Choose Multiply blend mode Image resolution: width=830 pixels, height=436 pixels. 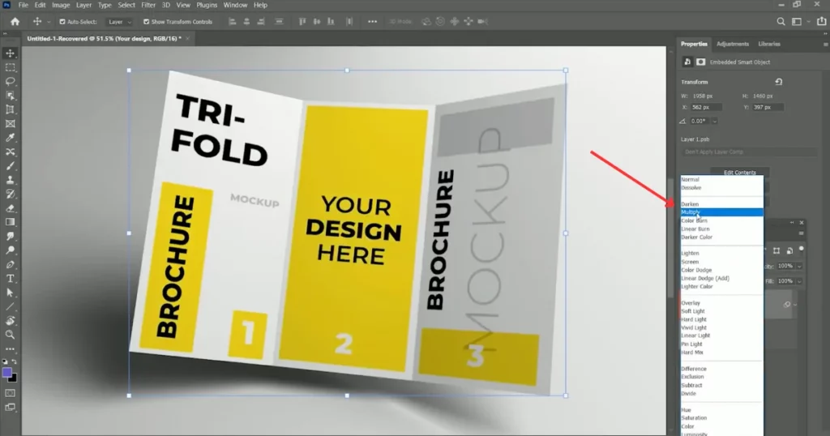[x=722, y=212]
